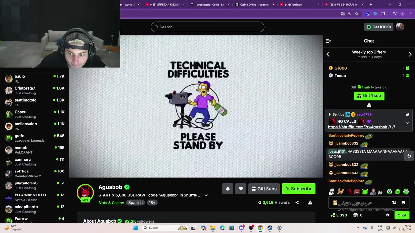The image size is (415, 233).
Task: Open chat settings gear
Action: coord(388,215)
